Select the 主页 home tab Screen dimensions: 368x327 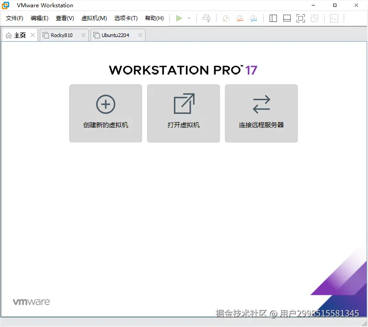[20, 35]
